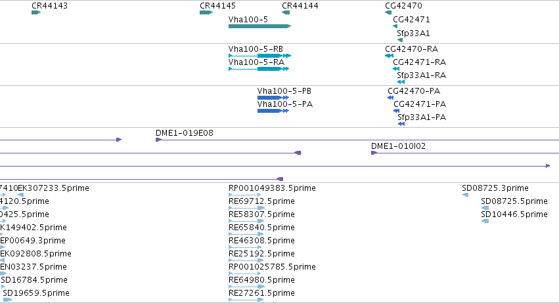The height and width of the screenshot is (303, 559).
Task: Select the EP00649.3prime EST label
Action: (x=33, y=241)
